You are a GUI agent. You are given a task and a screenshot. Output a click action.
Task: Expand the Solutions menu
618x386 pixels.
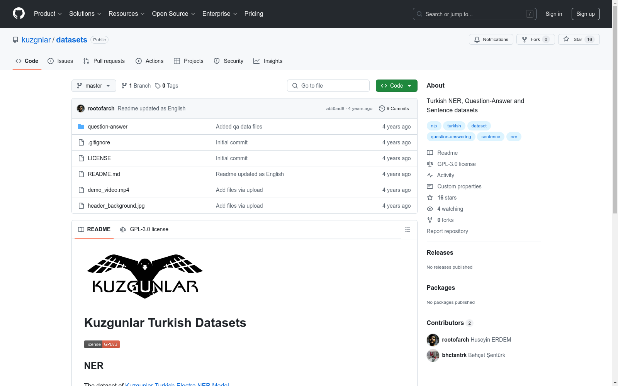click(x=85, y=14)
